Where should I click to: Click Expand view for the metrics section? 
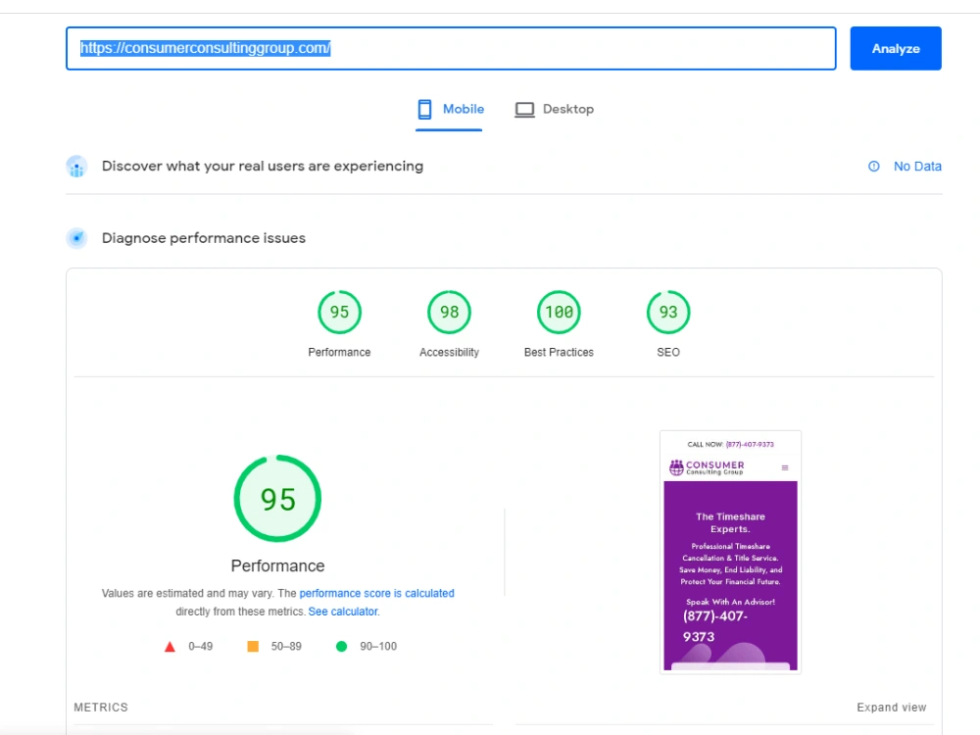(891, 707)
